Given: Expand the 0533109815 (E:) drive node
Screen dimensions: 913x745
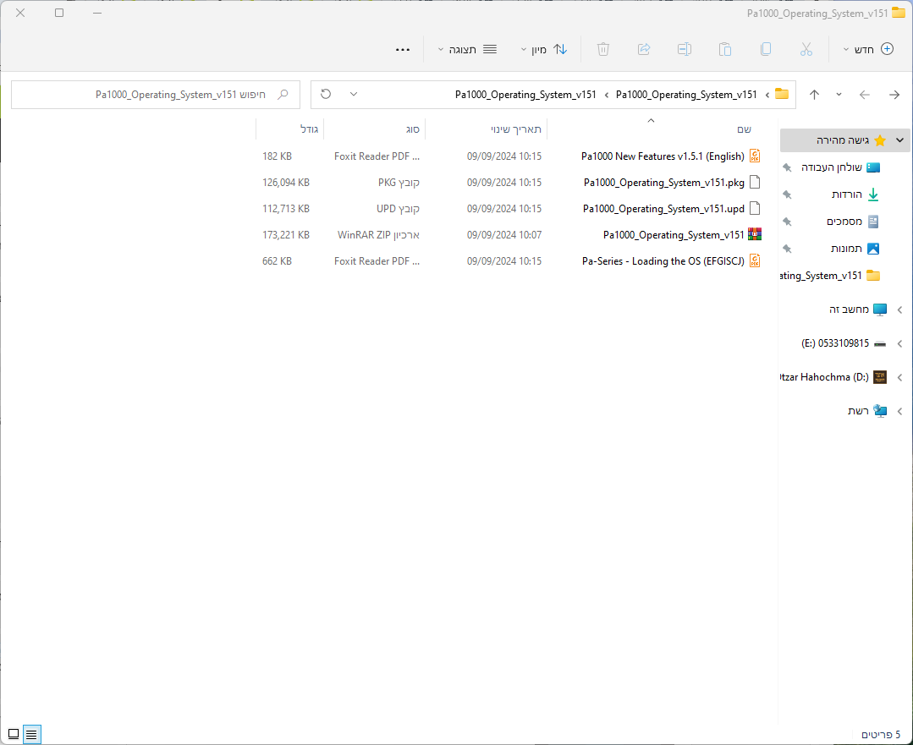Looking at the screenshot, I should [x=899, y=343].
